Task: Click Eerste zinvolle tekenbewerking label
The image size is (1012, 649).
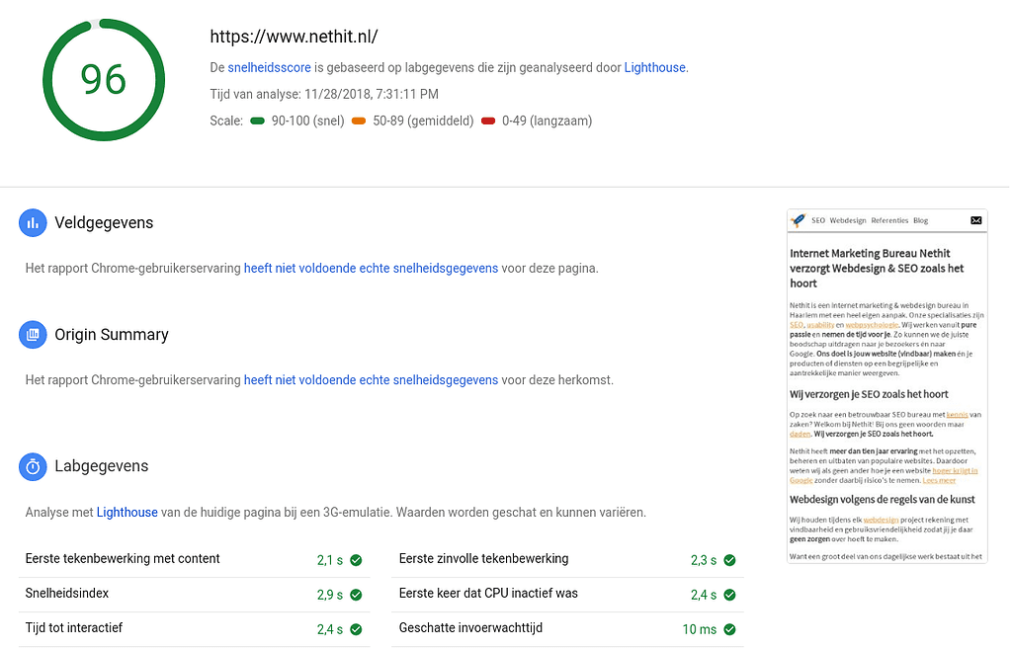Action: [483, 559]
